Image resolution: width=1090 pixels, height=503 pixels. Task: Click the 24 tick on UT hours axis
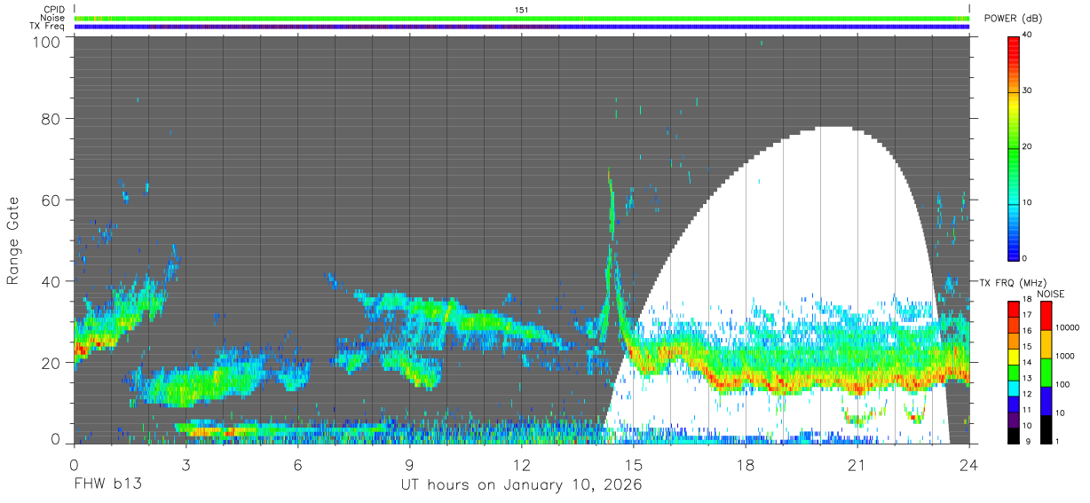pyautogui.click(x=968, y=466)
